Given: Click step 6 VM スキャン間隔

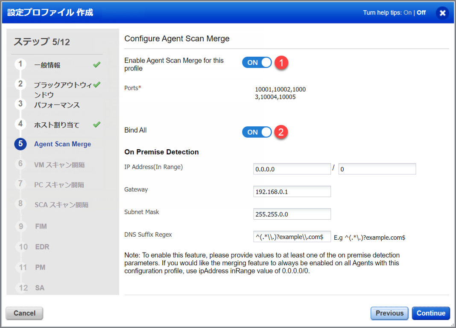Looking at the screenshot, I should (x=59, y=165).
